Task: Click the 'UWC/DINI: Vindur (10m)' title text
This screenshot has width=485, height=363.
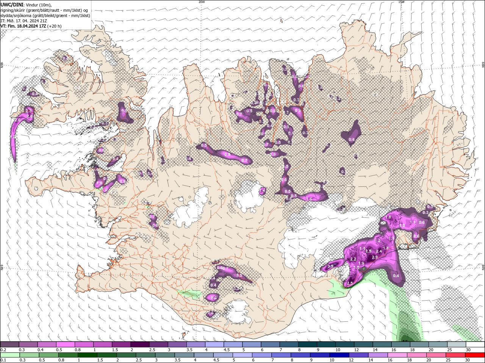Action: pos(26,5)
